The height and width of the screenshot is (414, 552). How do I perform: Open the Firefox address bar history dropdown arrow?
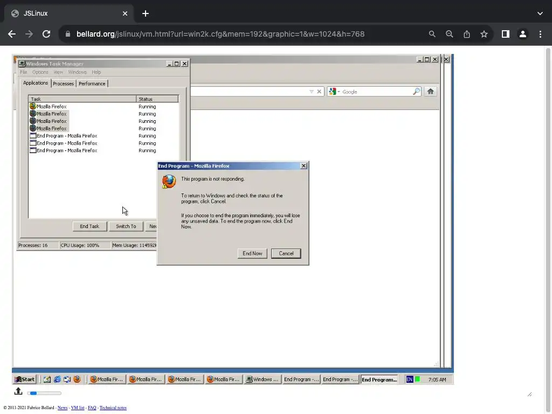[311, 92]
